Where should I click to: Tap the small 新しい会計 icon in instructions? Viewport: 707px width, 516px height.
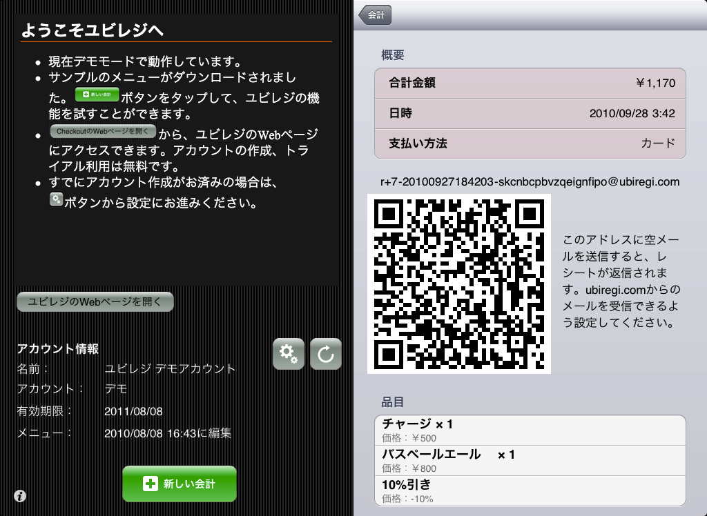(x=97, y=95)
